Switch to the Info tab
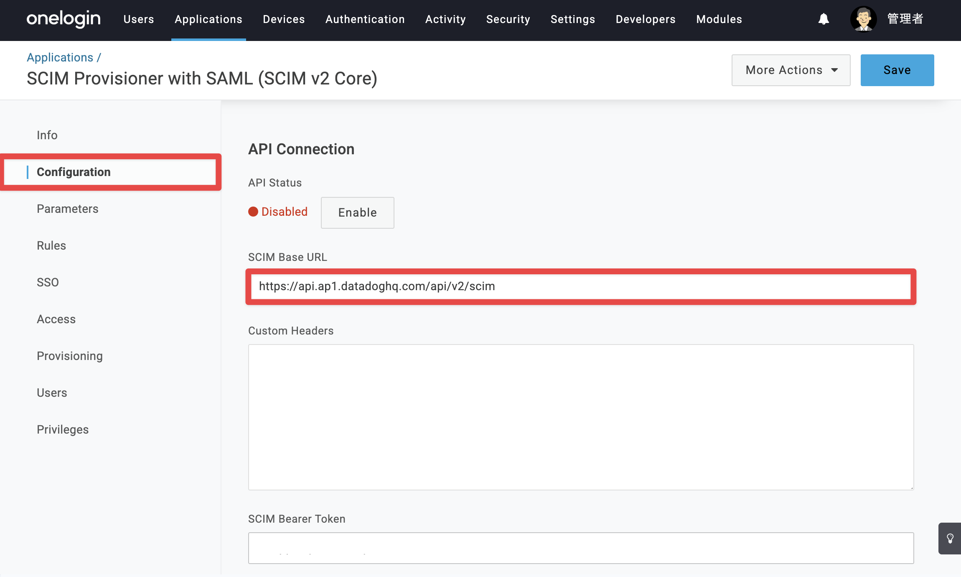Image resolution: width=961 pixels, height=577 pixels. click(47, 135)
